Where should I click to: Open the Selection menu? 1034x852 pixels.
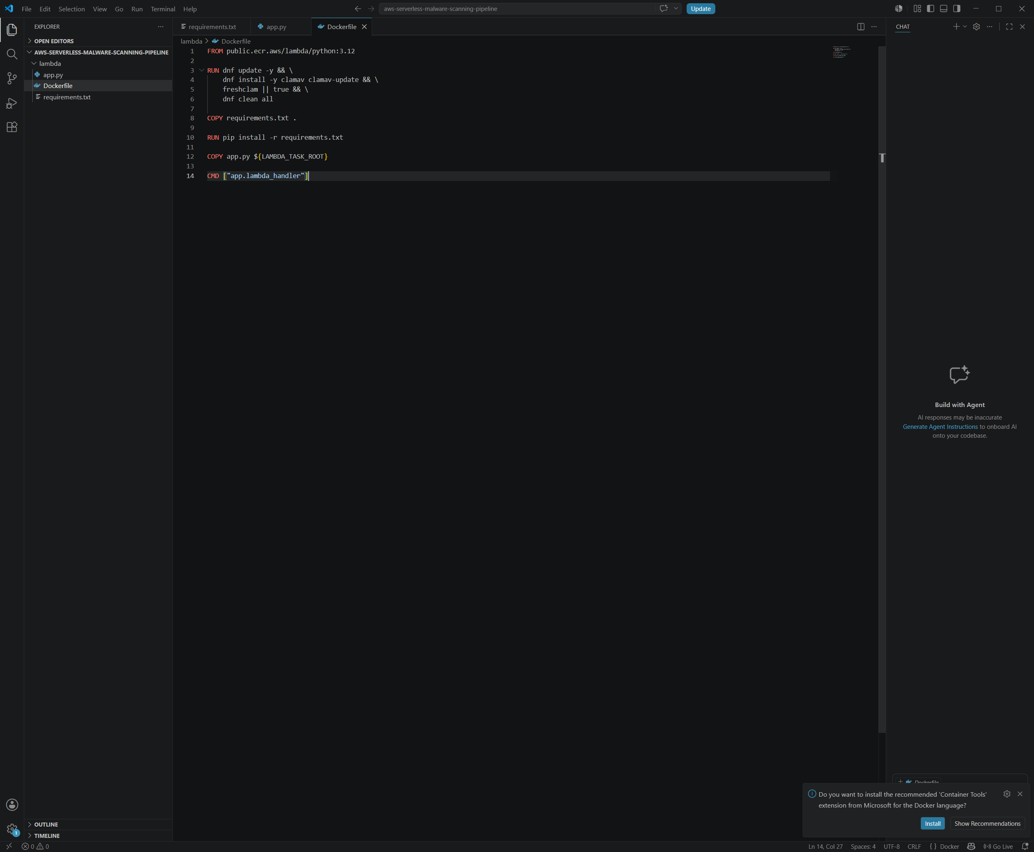(x=71, y=9)
